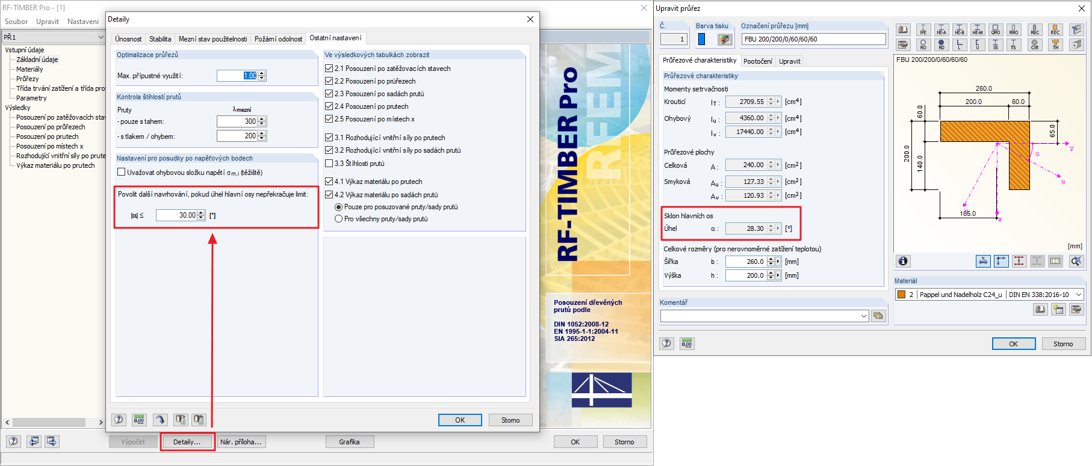Open the Požární odolnost tab
Viewport: 1092px width, 466px height.
tap(278, 39)
